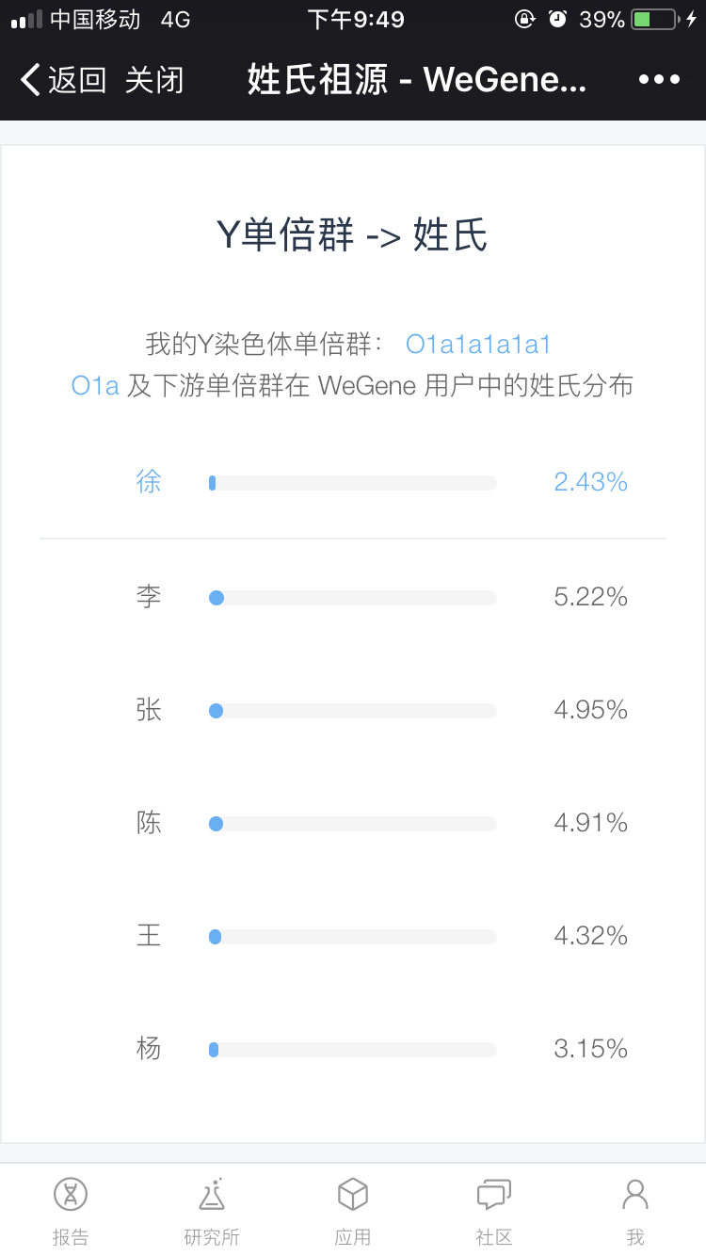Image resolution: width=706 pixels, height=1256 pixels.
Task: Select the 2.43% percentage value
Action: point(590,482)
